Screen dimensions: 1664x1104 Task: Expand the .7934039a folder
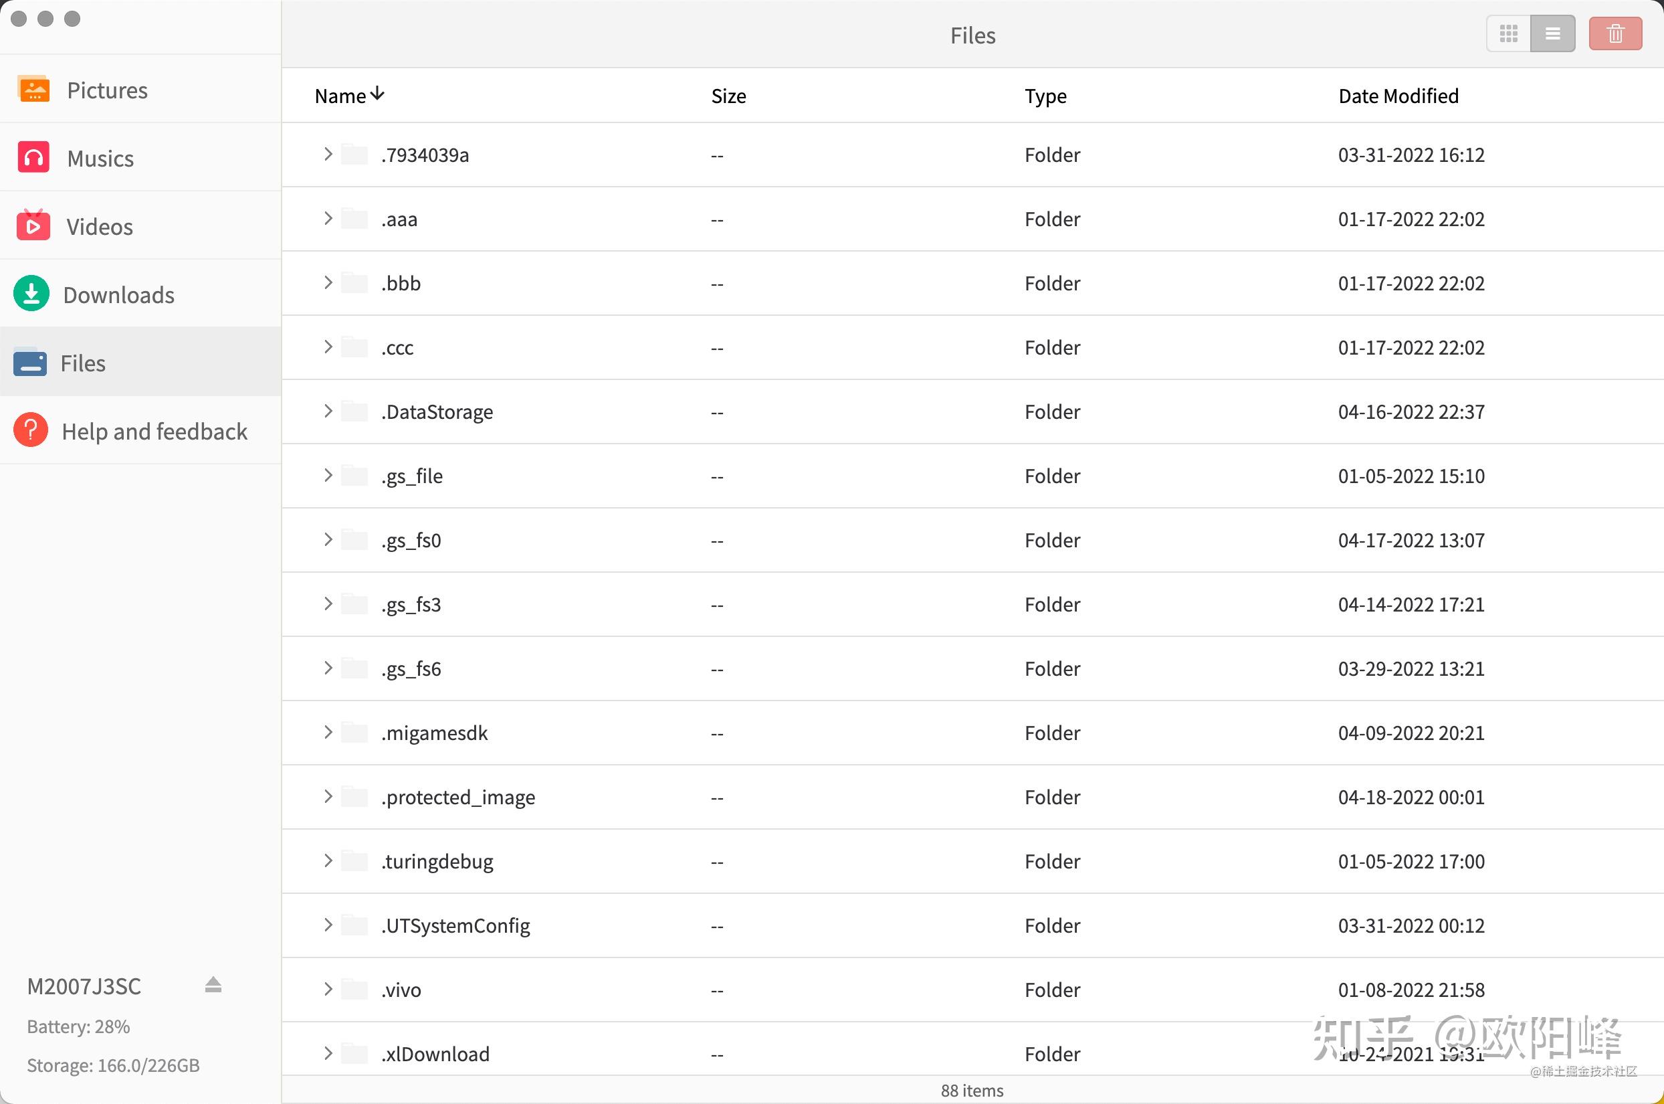(328, 154)
